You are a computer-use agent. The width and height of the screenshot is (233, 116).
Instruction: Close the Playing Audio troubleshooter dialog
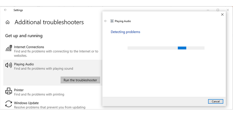222,15
